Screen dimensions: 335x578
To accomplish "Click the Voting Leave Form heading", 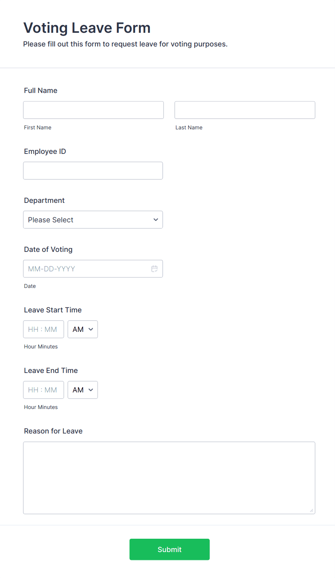I will tap(87, 28).
